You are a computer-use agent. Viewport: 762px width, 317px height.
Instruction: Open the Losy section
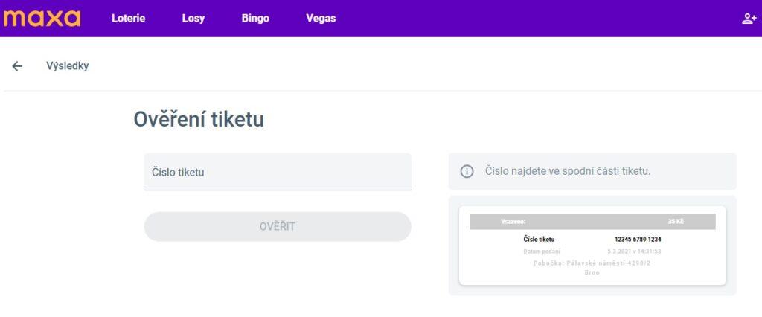click(193, 19)
